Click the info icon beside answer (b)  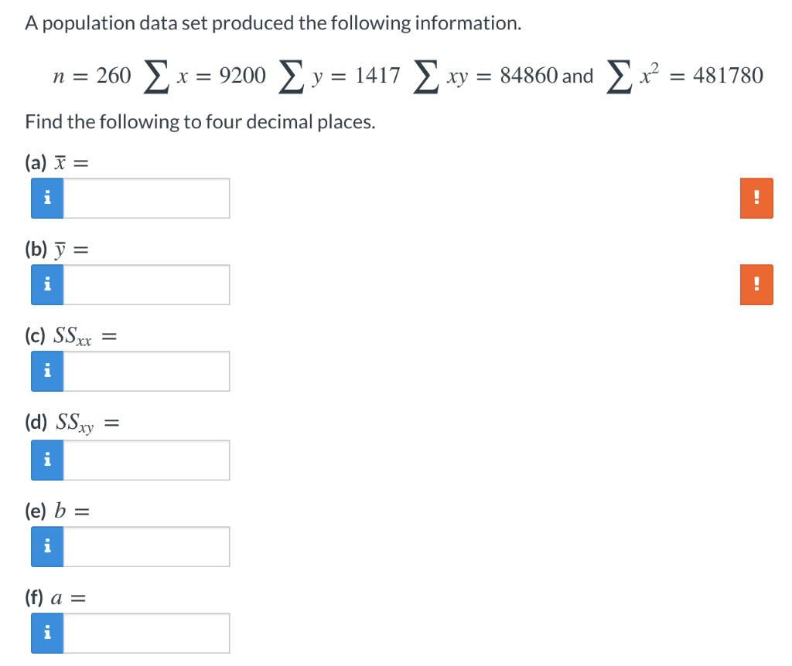click(46, 284)
